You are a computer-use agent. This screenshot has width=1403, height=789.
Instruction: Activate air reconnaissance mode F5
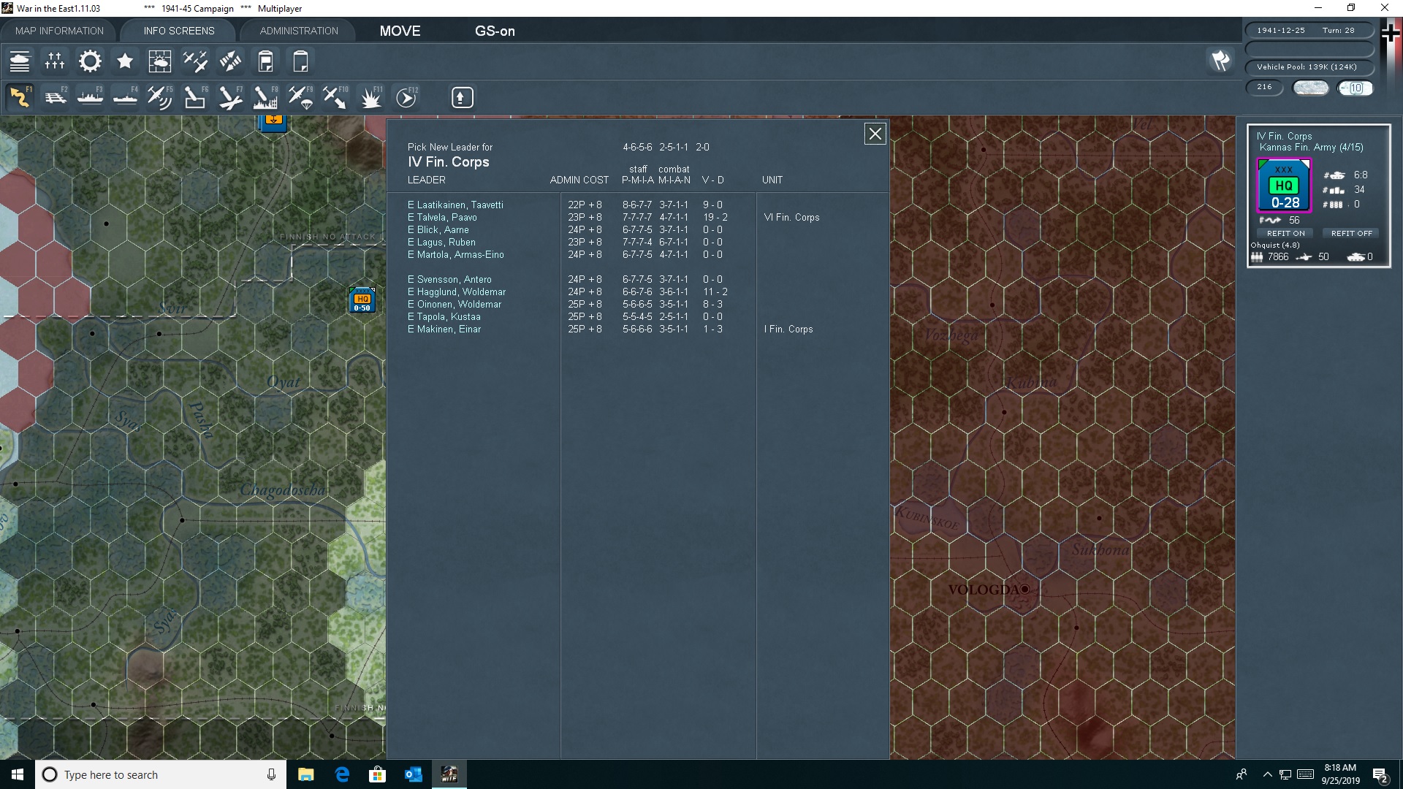coord(160,96)
